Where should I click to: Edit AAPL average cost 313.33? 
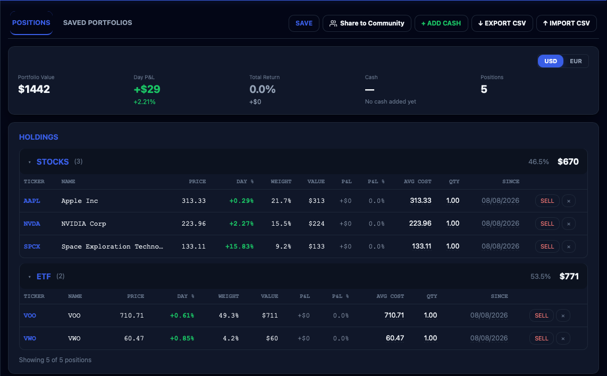click(420, 201)
